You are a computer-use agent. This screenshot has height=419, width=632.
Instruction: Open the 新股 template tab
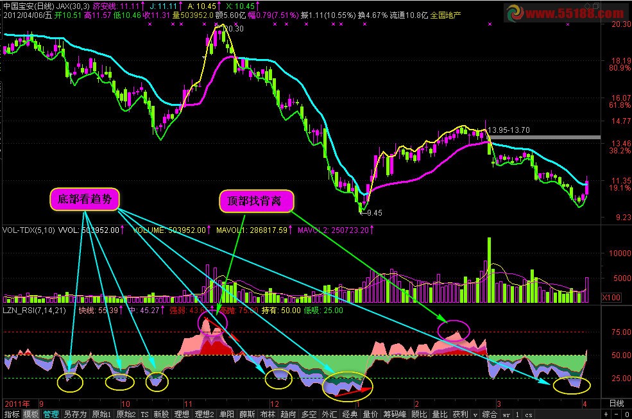(x=161, y=414)
